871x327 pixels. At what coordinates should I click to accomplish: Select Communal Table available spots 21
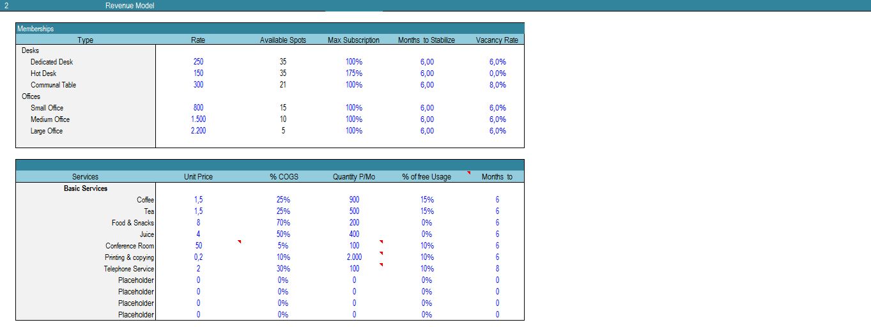click(x=283, y=85)
